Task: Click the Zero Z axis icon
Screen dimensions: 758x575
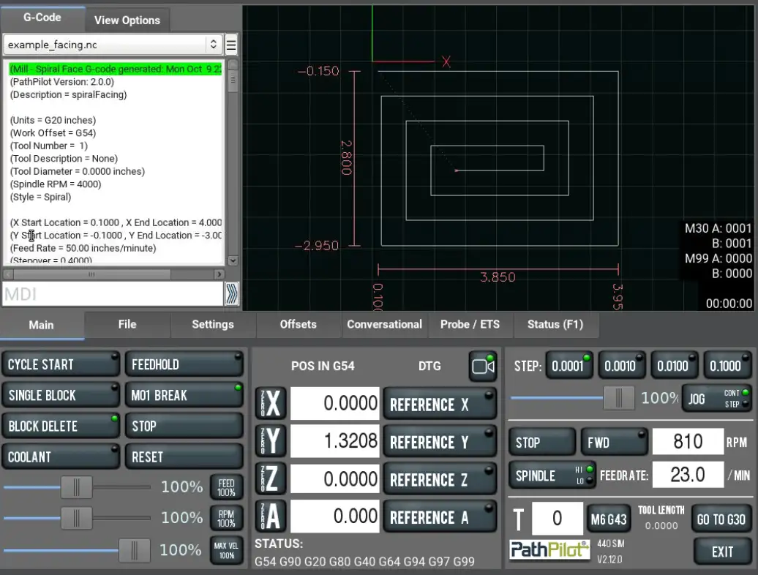Action: (270, 479)
